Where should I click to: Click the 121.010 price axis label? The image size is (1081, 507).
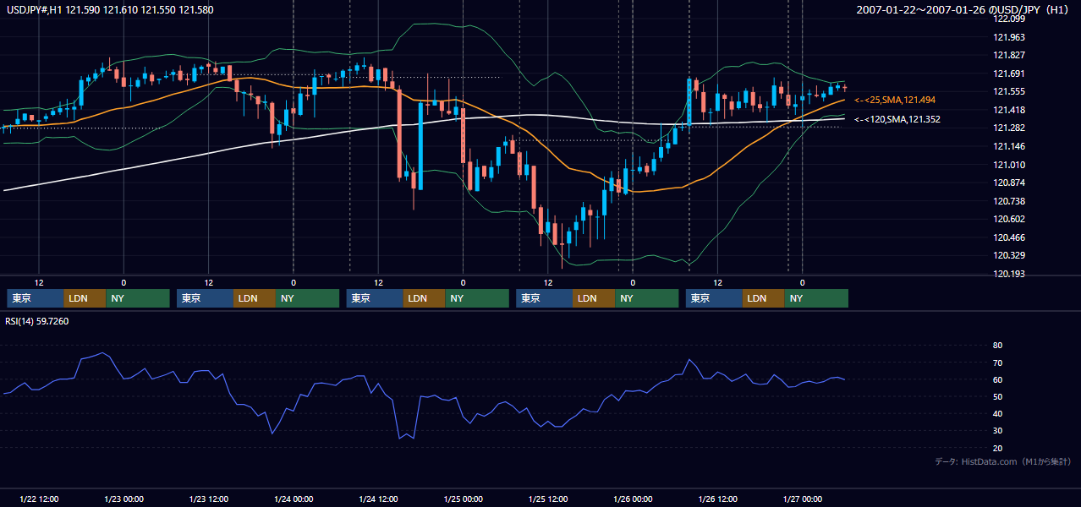pos(1008,165)
